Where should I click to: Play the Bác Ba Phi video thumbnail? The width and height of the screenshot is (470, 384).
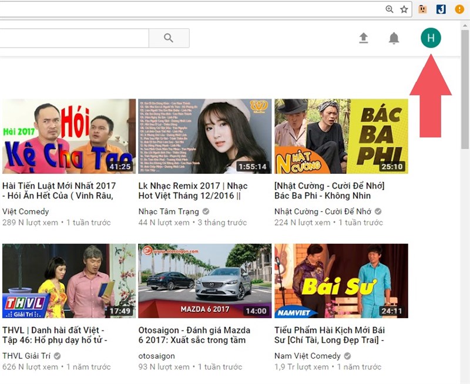click(x=341, y=136)
